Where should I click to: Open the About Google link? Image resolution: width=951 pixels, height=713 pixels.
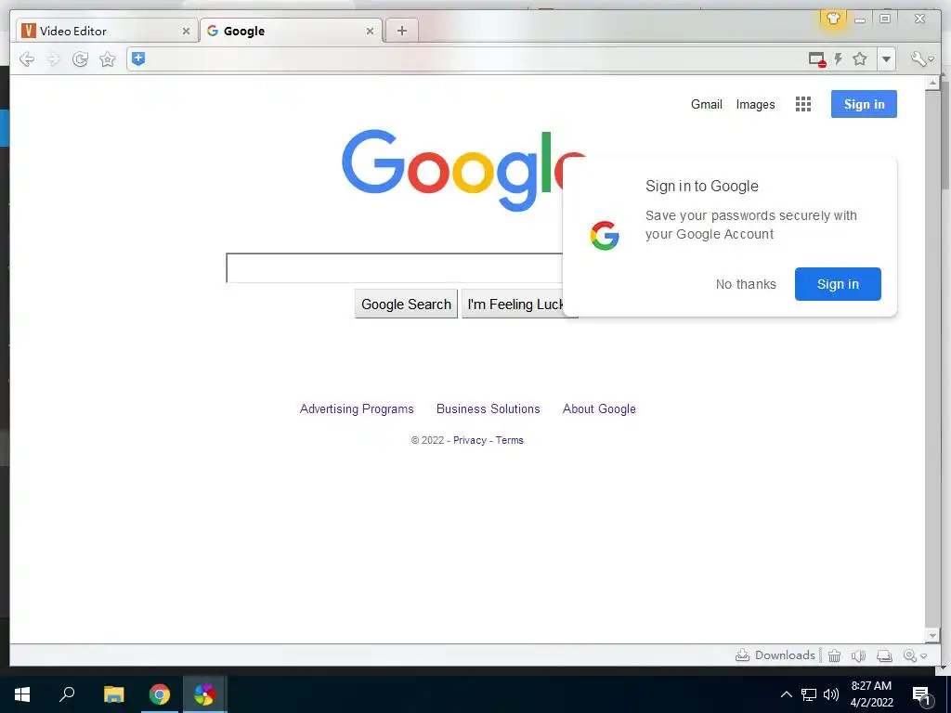point(599,408)
